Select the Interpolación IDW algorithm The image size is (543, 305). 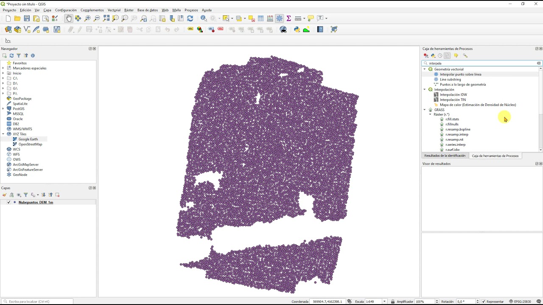(453, 94)
